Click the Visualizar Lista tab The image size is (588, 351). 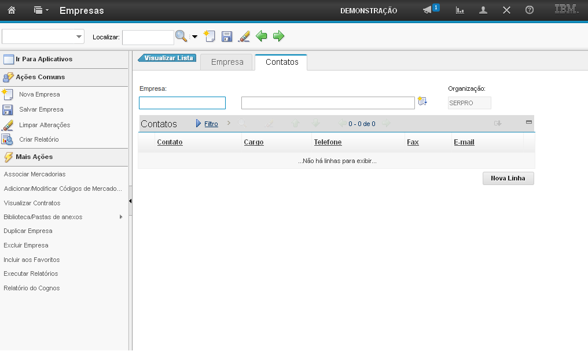(x=168, y=58)
